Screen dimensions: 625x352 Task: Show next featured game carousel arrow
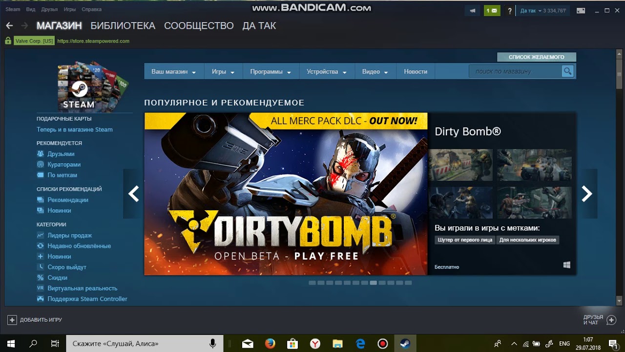tap(587, 194)
